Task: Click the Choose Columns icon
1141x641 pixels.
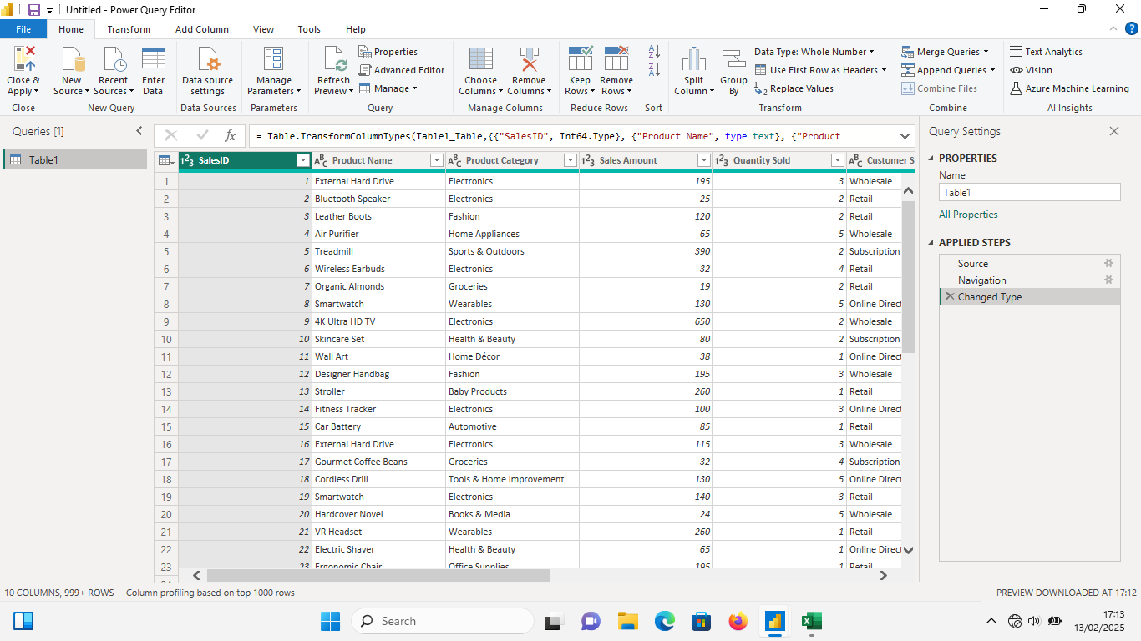Action: pyautogui.click(x=481, y=59)
